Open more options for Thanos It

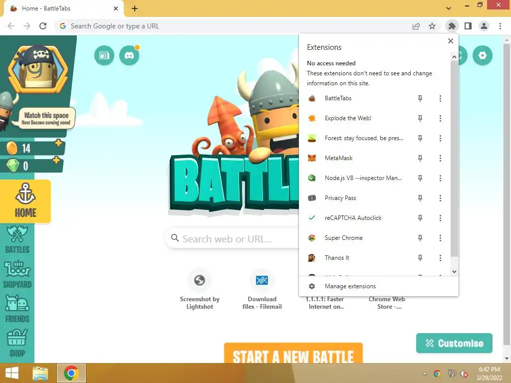440,258
